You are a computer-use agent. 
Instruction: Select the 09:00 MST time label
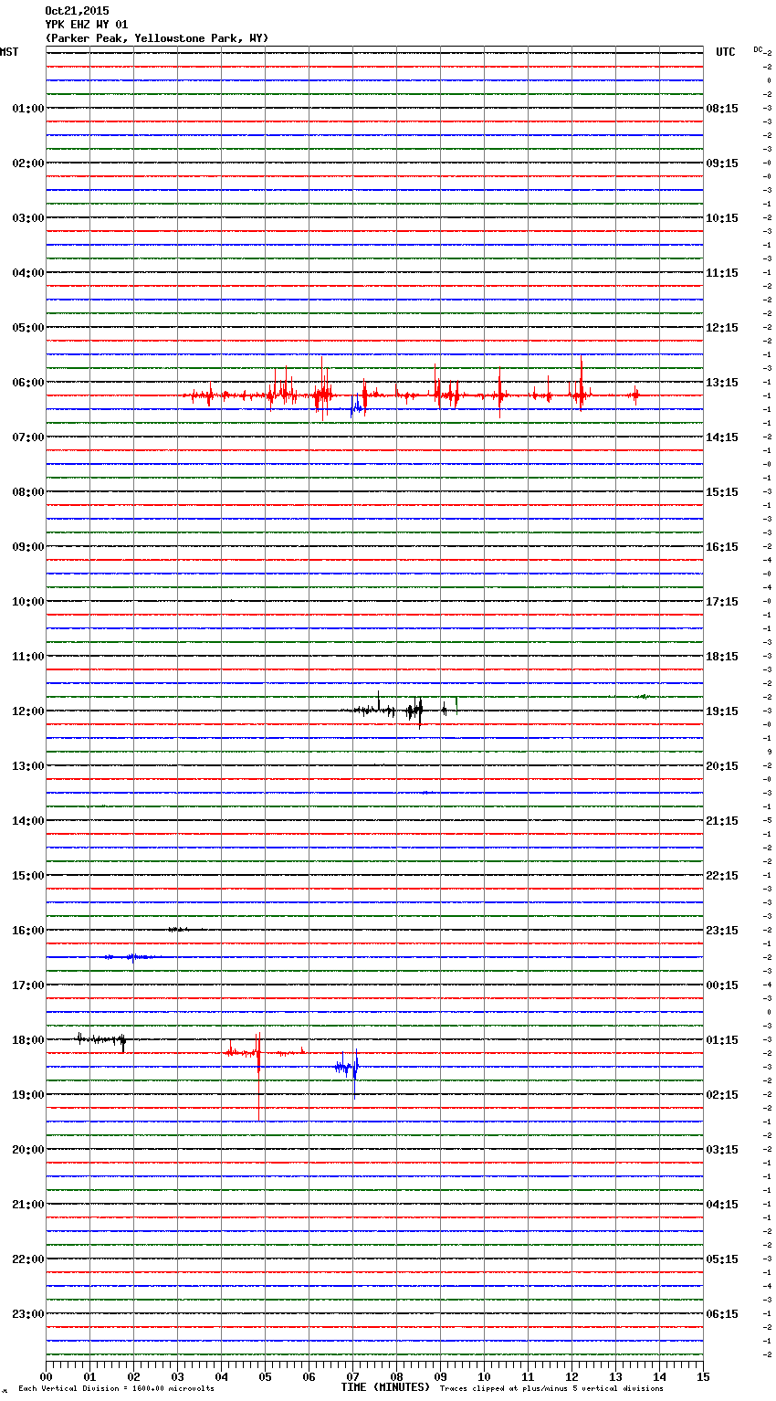point(28,547)
